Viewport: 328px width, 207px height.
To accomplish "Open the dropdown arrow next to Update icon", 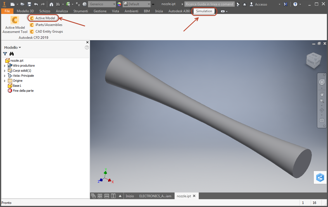I will pos(63,4).
